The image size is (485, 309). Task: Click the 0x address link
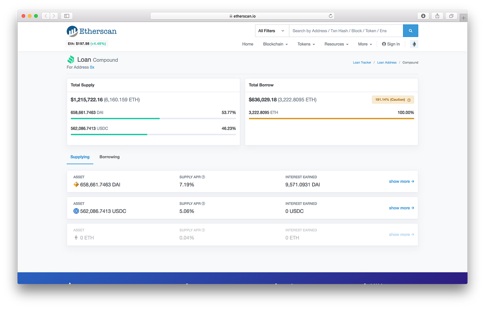click(x=92, y=67)
